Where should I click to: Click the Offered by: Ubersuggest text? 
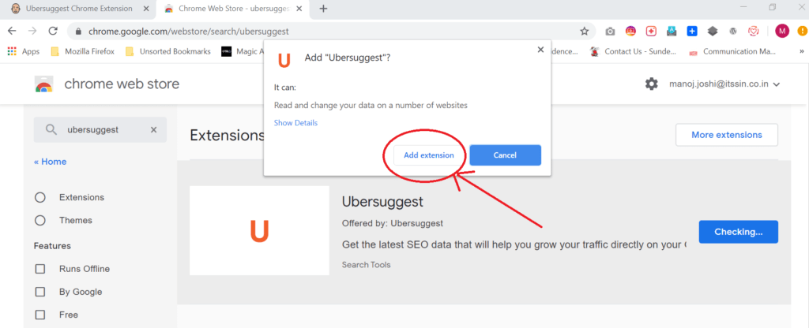393,223
